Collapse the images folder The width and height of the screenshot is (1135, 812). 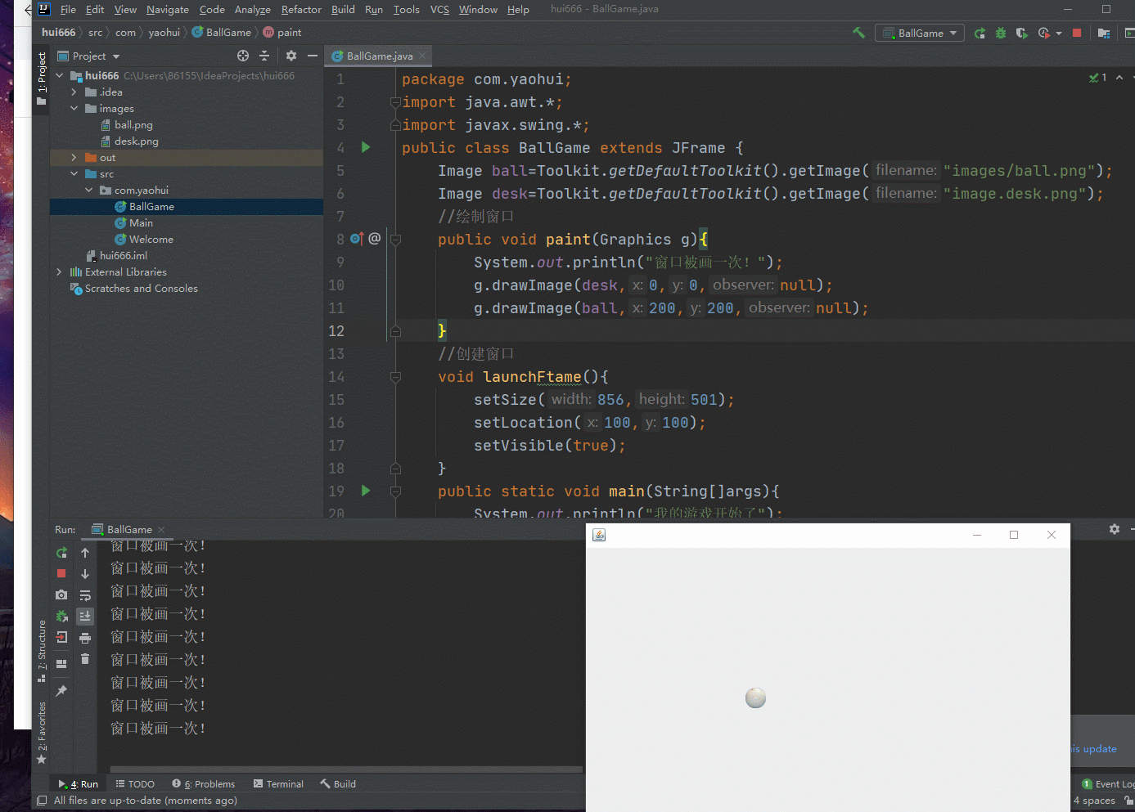[74, 108]
